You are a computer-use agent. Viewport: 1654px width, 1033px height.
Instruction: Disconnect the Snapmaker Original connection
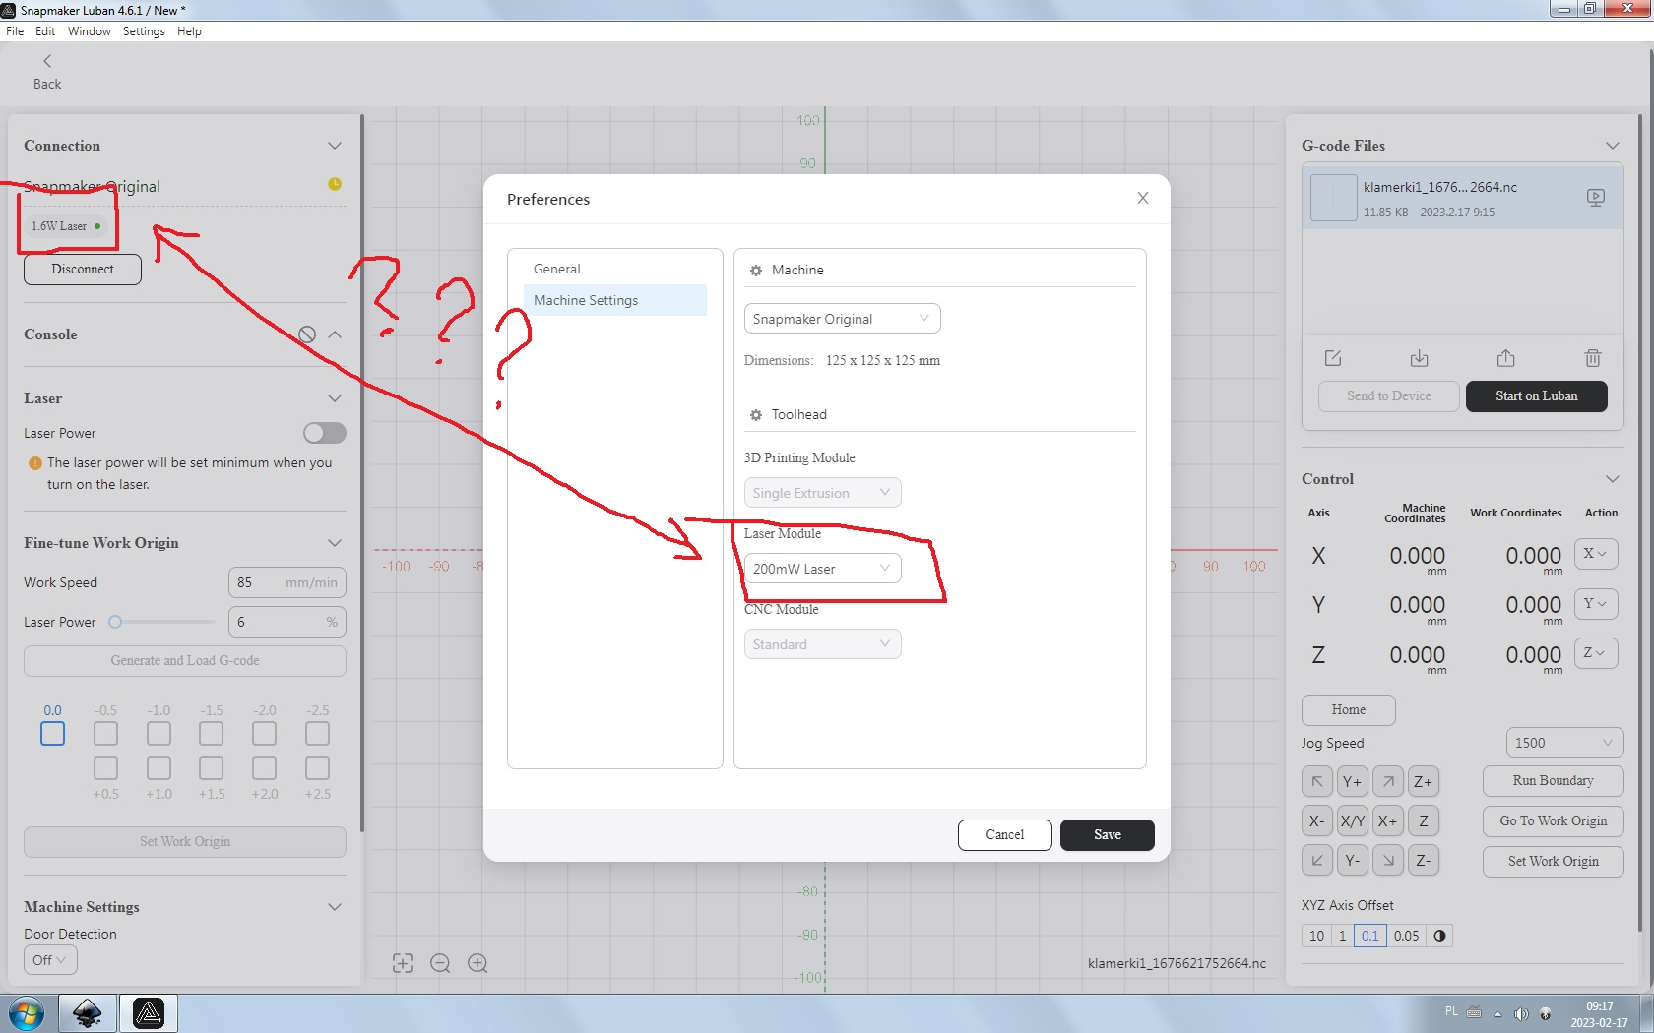[x=82, y=269]
